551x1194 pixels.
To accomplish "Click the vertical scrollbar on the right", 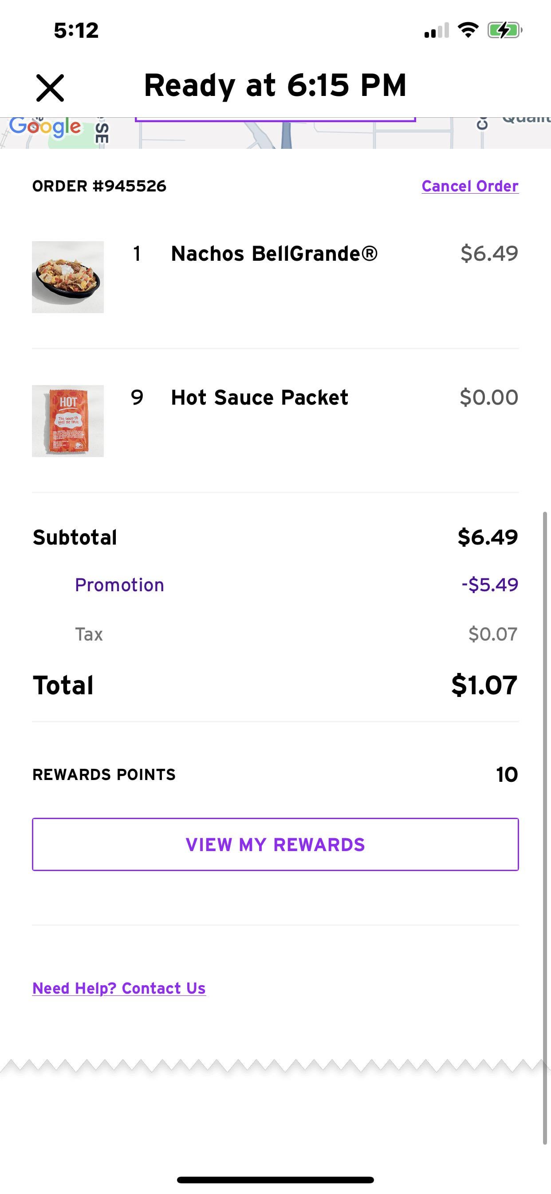I will coord(545,825).
